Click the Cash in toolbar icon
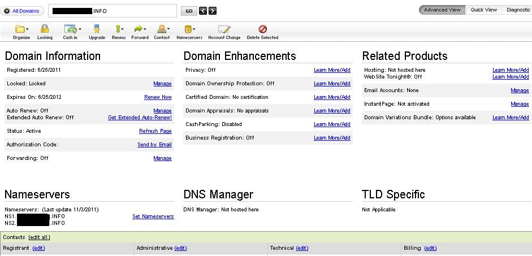The height and width of the screenshot is (256, 532). (x=70, y=29)
